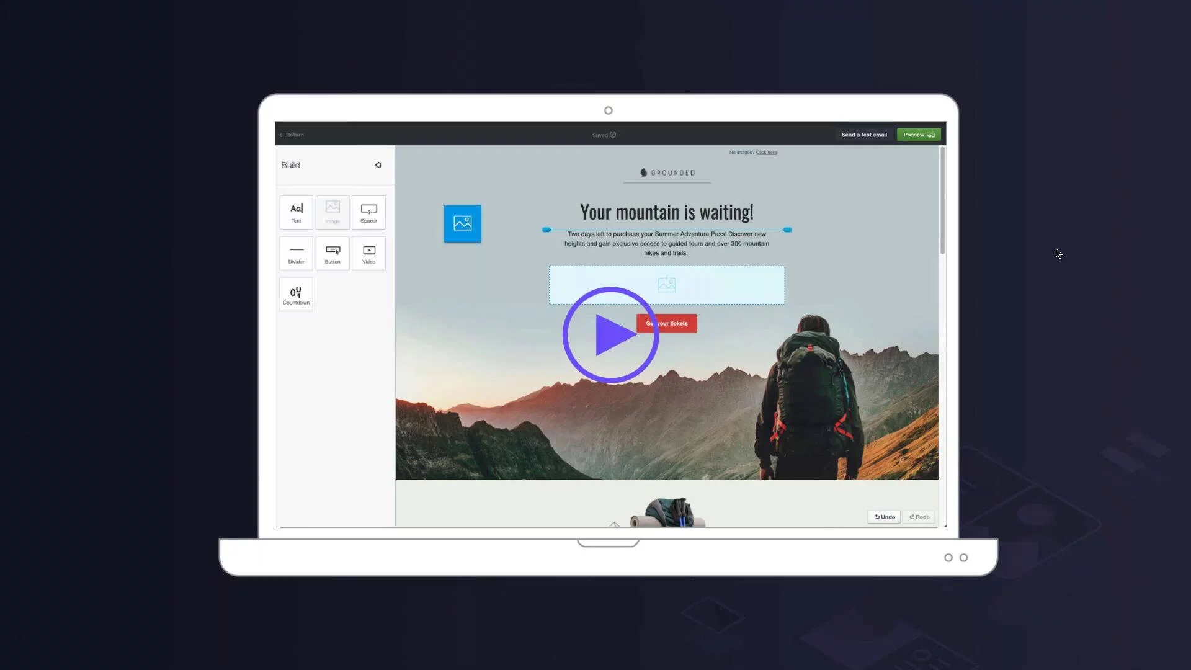Add a Spacer block to the email
The image size is (1191, 670).
point(368,212)
